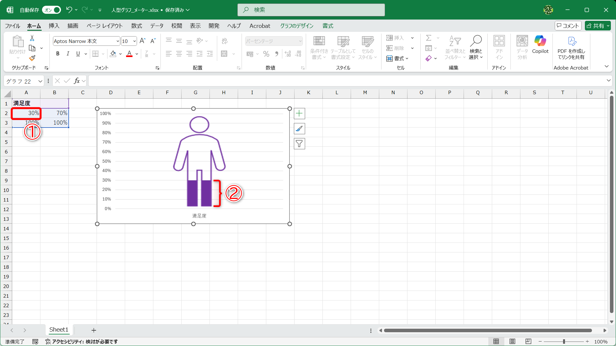The width and height of the screenshot is (616, 346).
Task: Open the Insert ribbon tab
Action: 54,26
